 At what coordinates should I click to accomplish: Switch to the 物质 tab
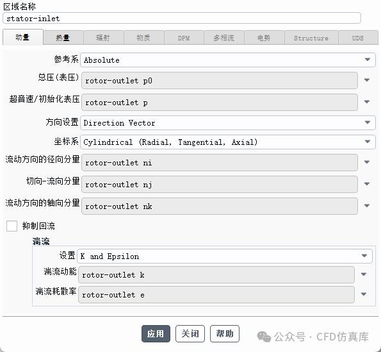pos(143,38)
